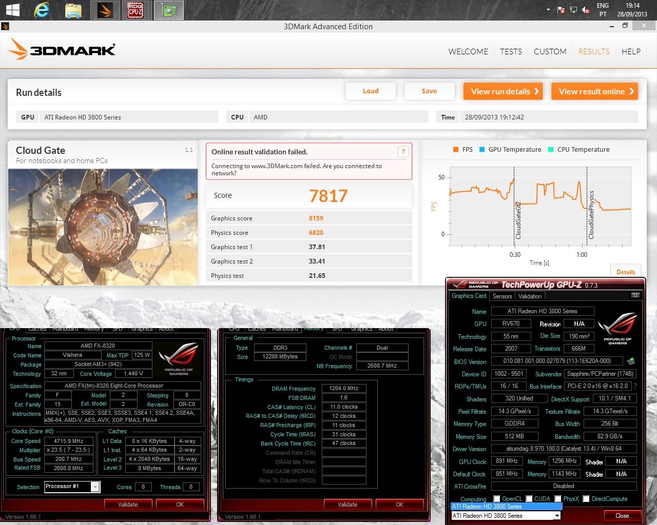Click the Load result button
The image size is (657, 525).
click(x=371, y=91)
